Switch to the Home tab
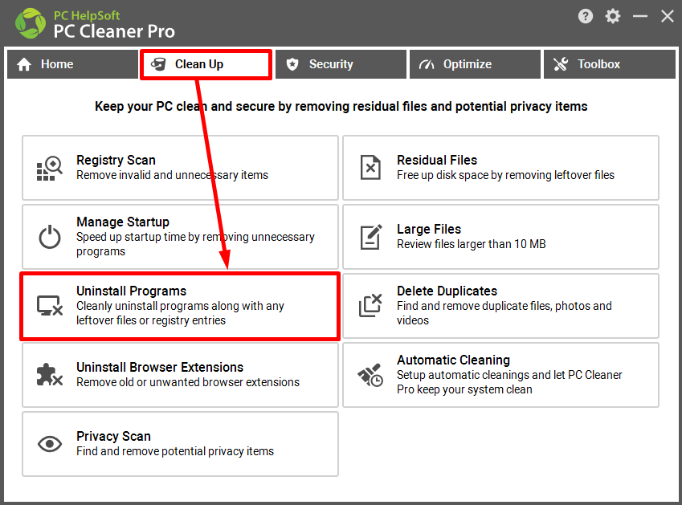Screen dimensions: 682x505 pyautogui.click(x=72, y=64)
